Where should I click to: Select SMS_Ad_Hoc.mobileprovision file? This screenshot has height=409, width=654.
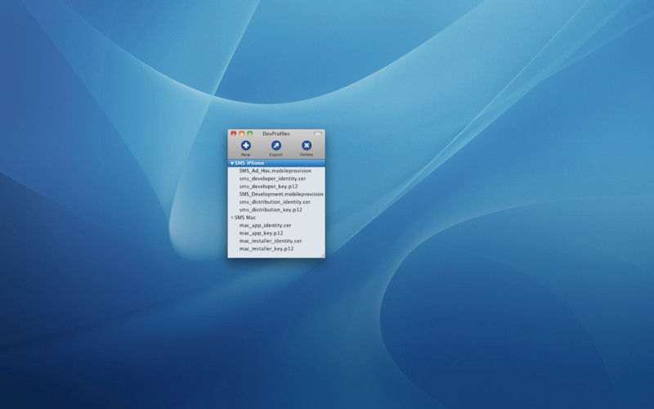275,171
